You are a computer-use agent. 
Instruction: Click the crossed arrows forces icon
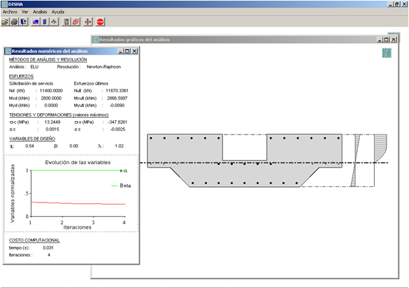(54, 22)
